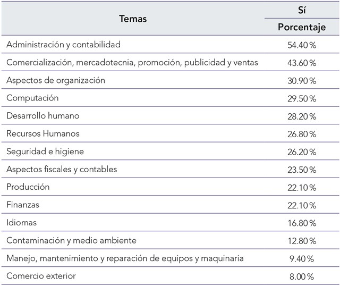The image size is (340, 286).
Task: Click the "Comercialización, mercadotecnia" row text
Action: click(x=132, y=63)
